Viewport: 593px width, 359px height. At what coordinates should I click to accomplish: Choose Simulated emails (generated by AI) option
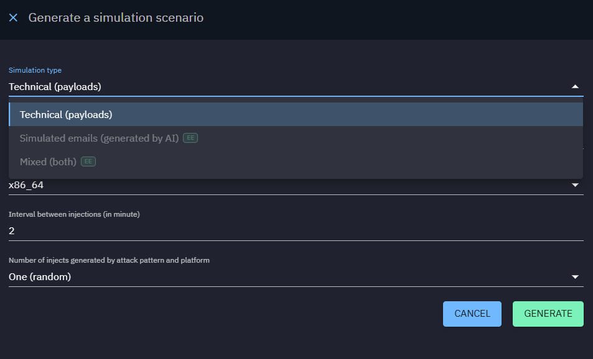pyautogui.click(x=100, y=138)
